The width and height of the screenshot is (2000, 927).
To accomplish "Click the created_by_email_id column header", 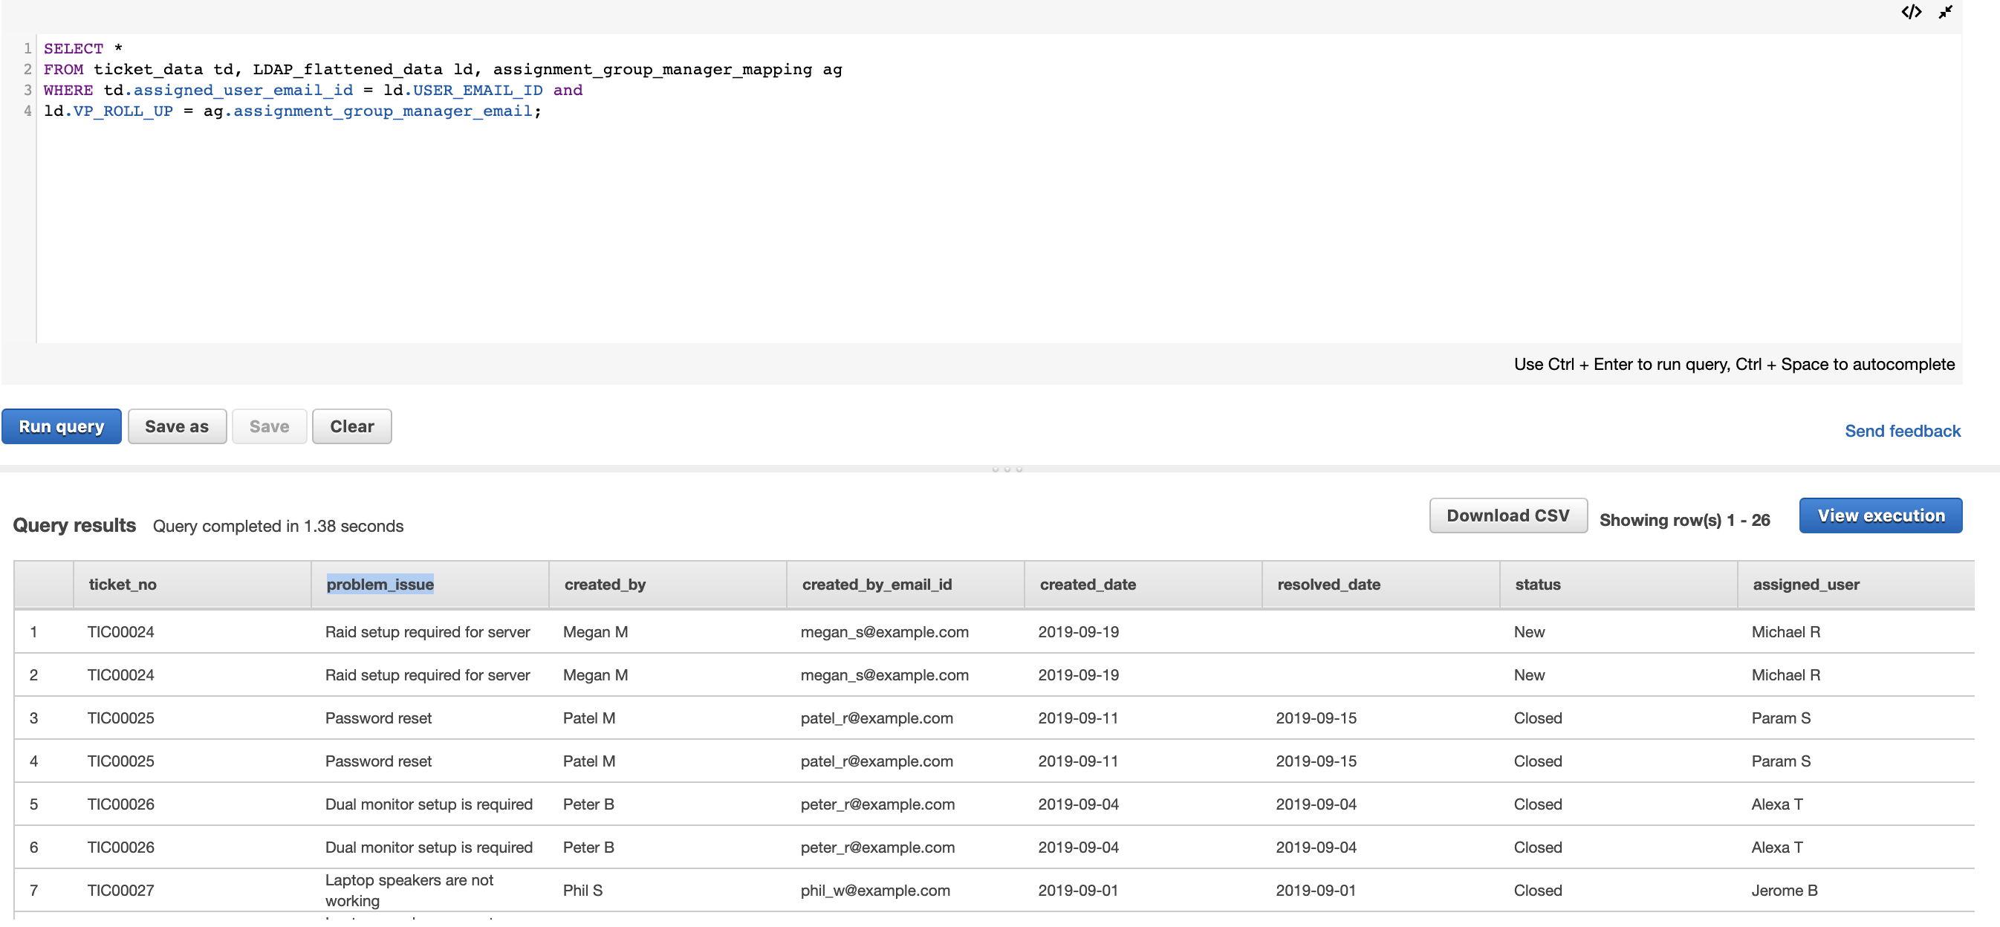I will pyautogui.click(x=877, y=584).
